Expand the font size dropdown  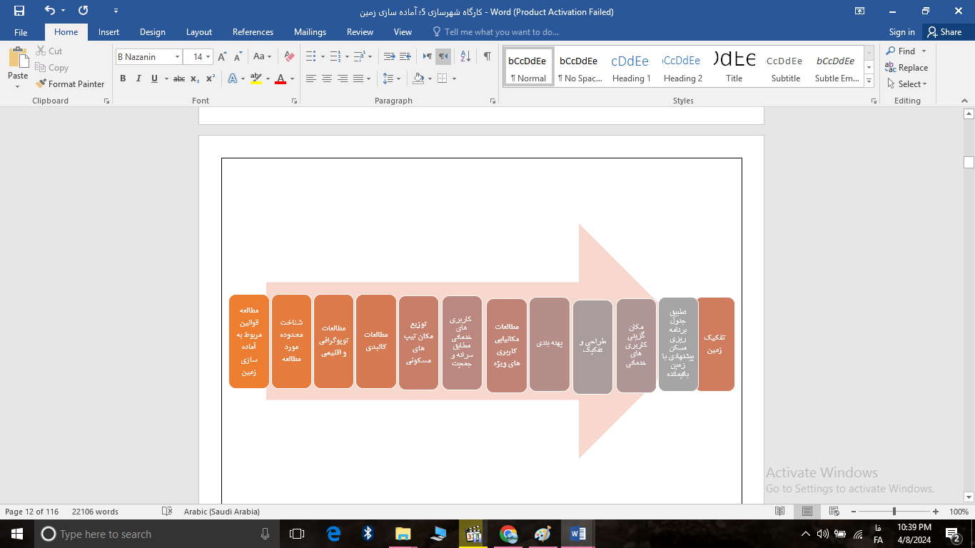click(208, 57)
